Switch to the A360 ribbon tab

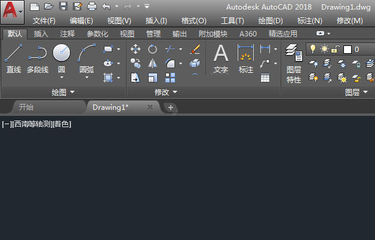pyautogui.click(x=248, y=33)
